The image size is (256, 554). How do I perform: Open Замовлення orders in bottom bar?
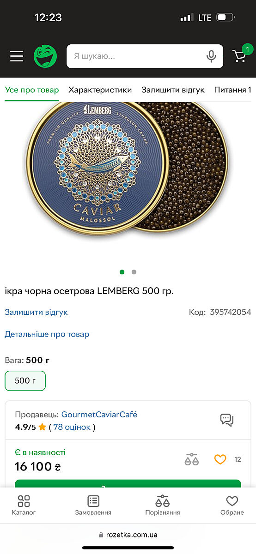pyautogui.click(x=93, y=506)
